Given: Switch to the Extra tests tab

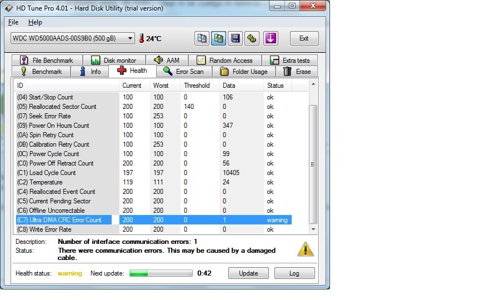Looking at the screenshot, I should (289, 61).
